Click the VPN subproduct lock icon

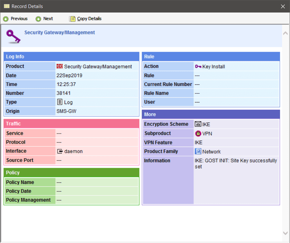(198, 134)
